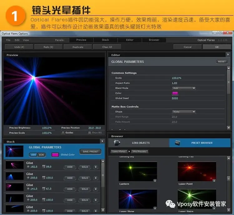Click the Save Preset button
The width and height of the screenshot is (234, 215).
click(90, 152)
